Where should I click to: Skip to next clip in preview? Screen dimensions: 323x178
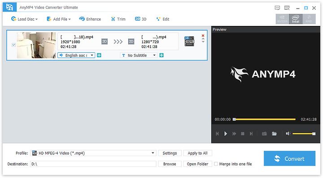tap(251, 134)
